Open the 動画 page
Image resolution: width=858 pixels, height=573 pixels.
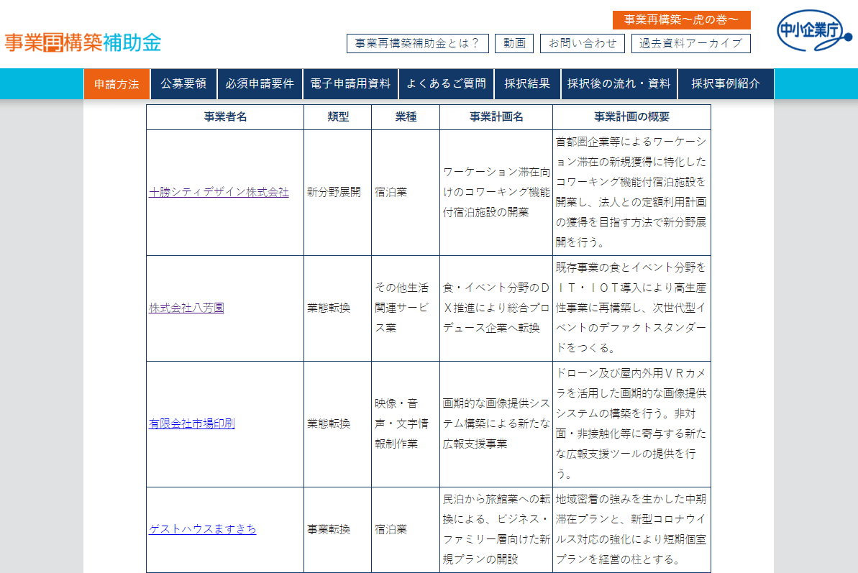click(515, 43)
